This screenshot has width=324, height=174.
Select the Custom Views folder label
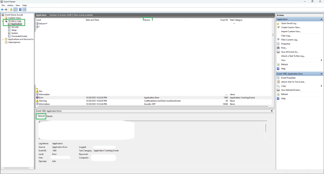click(15, 18)
